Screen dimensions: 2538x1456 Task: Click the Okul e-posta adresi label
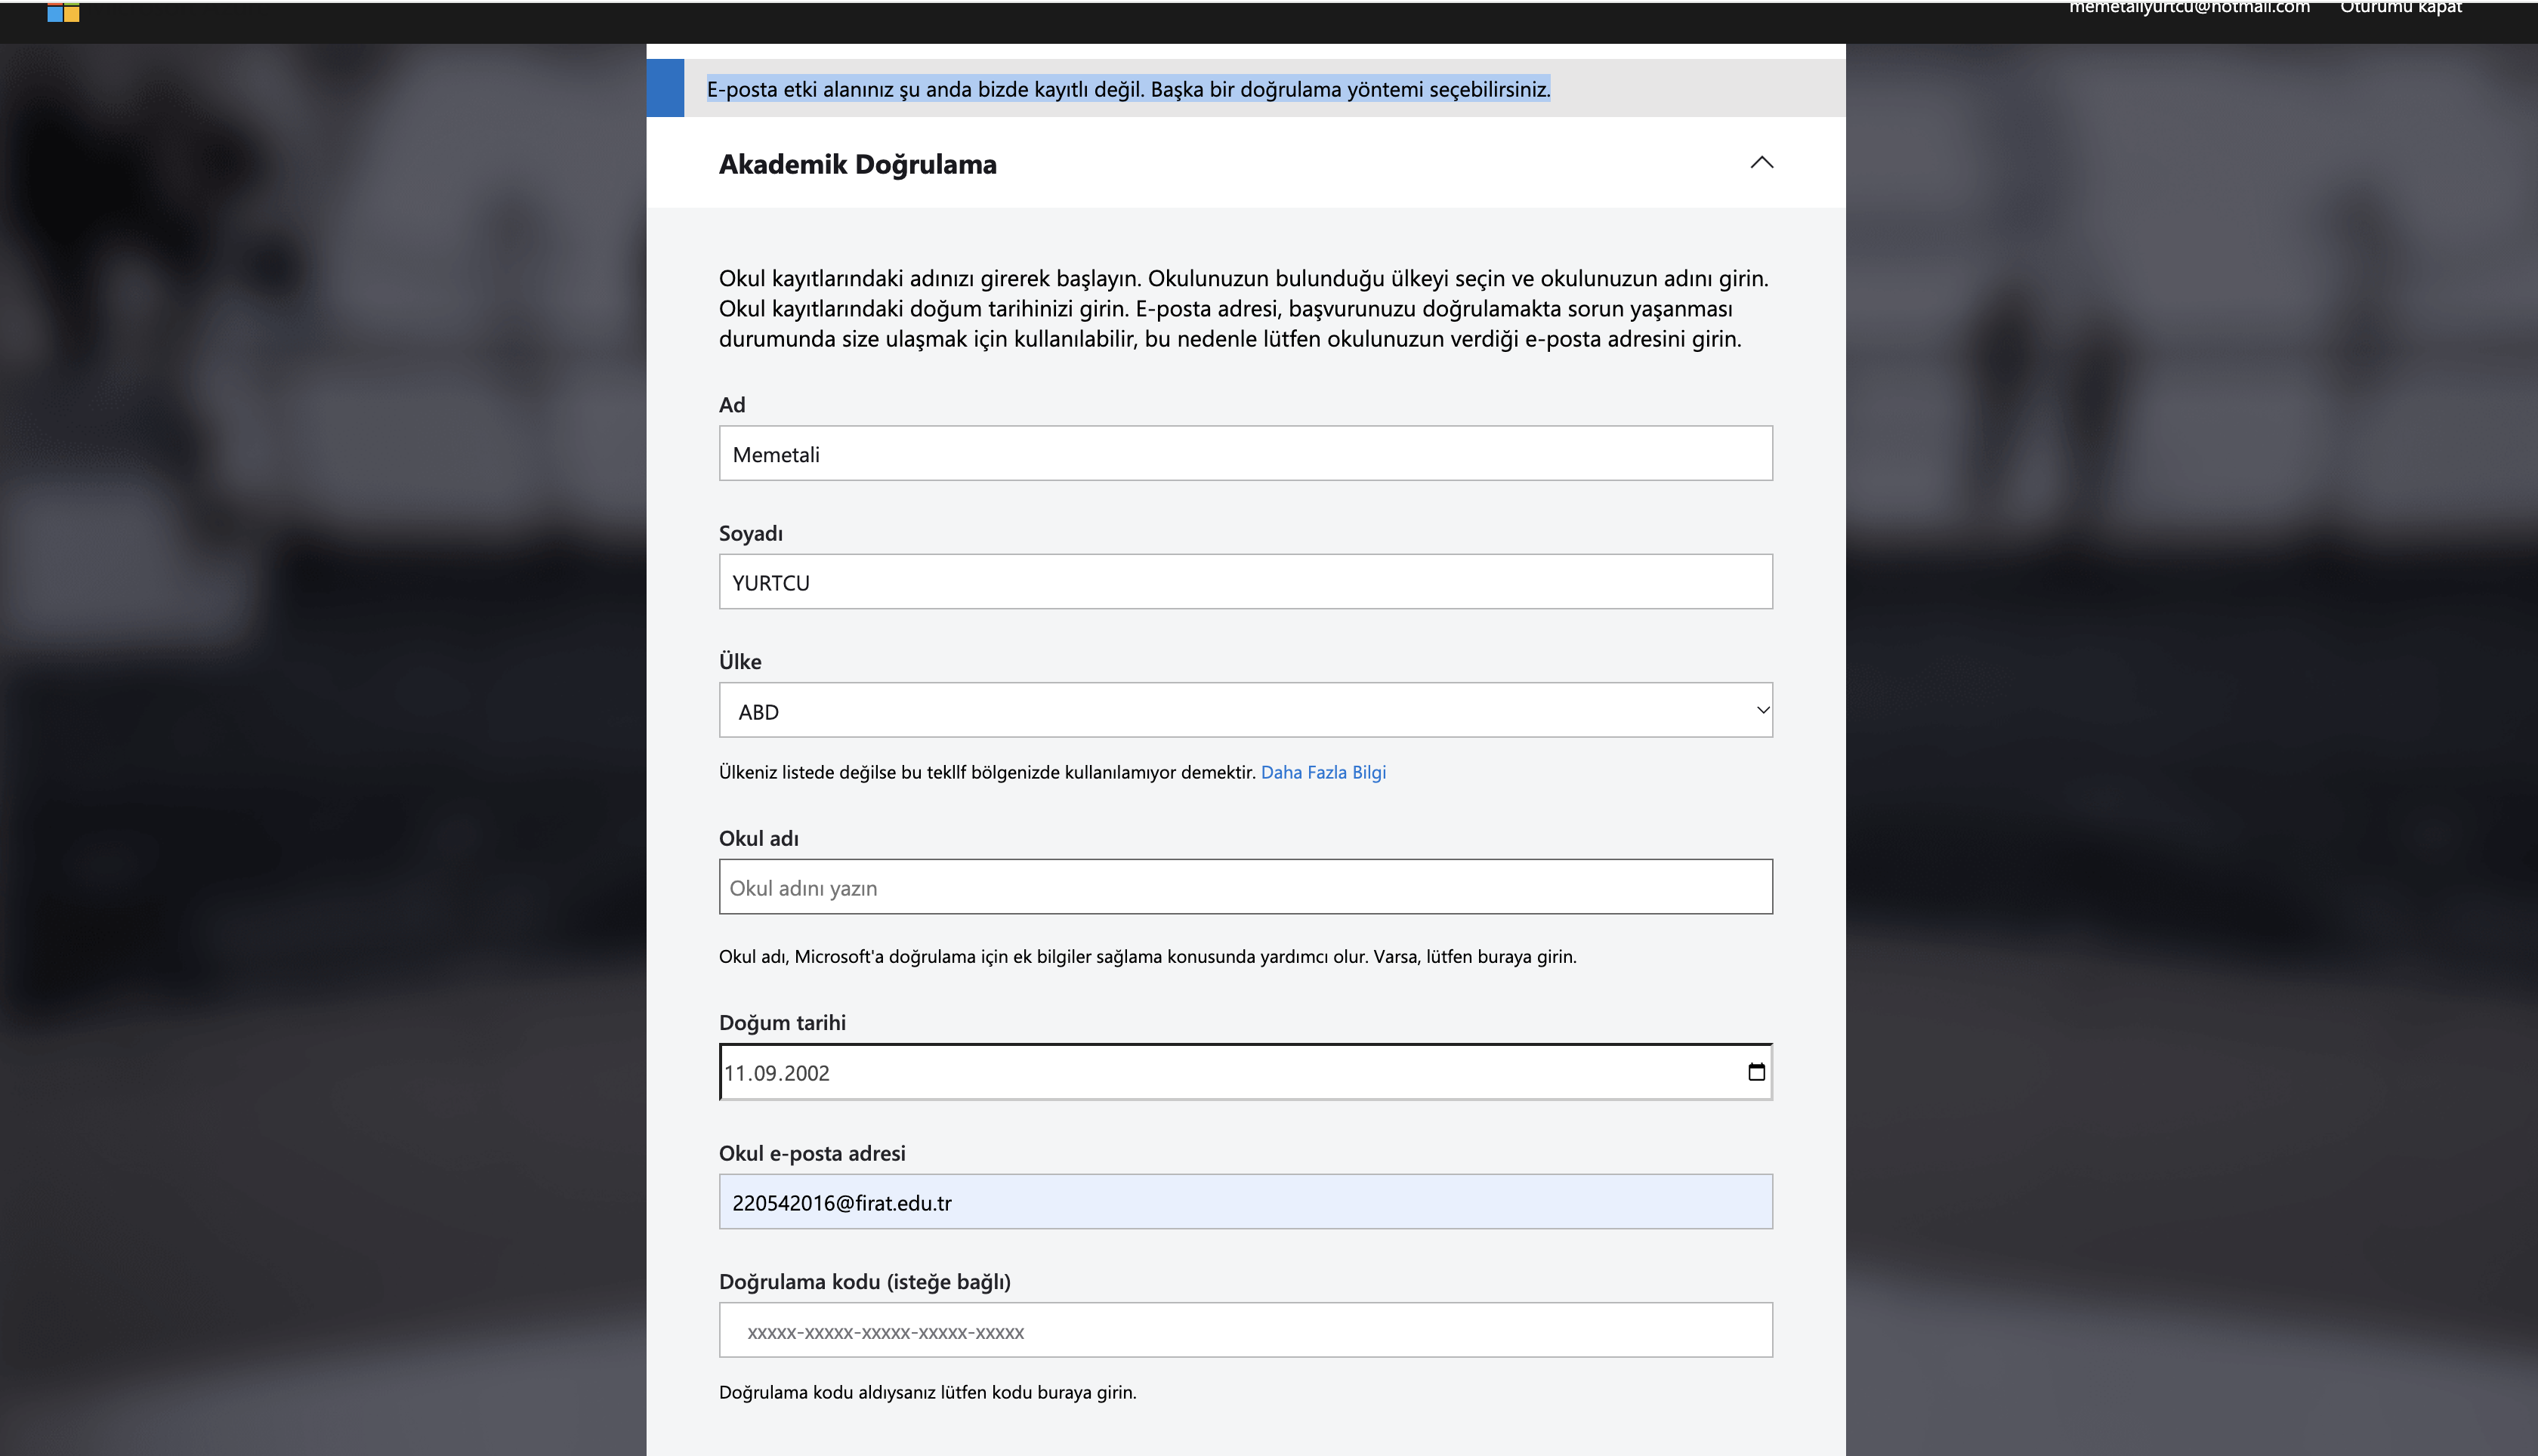812,1153
